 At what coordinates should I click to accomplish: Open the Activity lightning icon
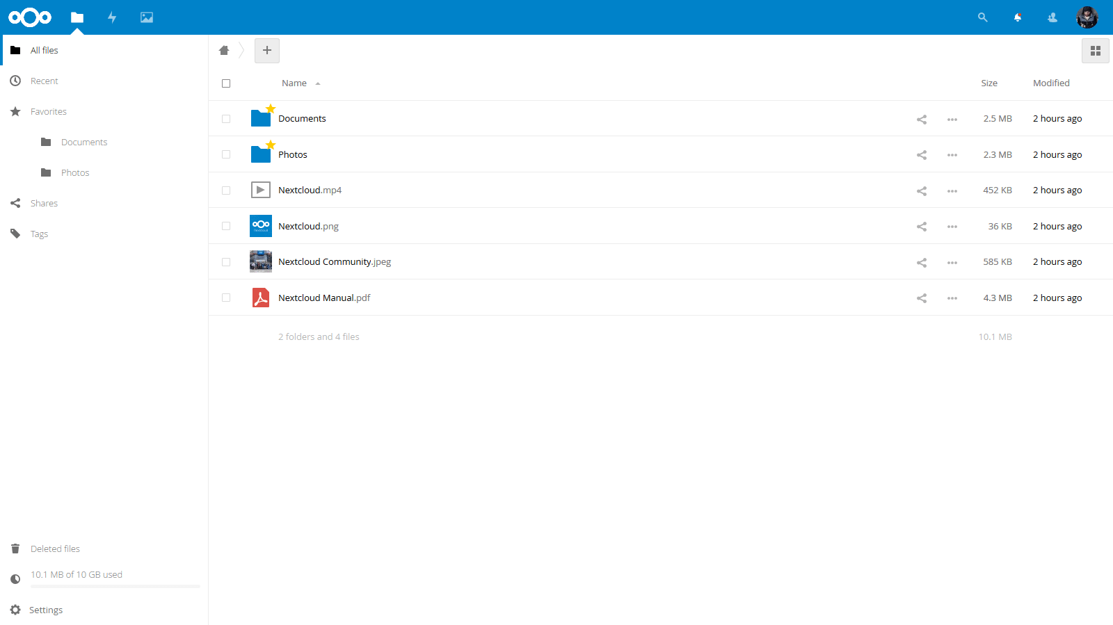coord(112,17)
